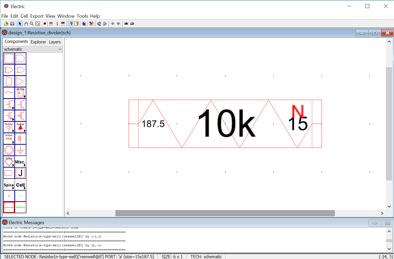Screen dimensions: 394x259
Task: Select the Pan hand tool
Action: (x=26, y=24)
